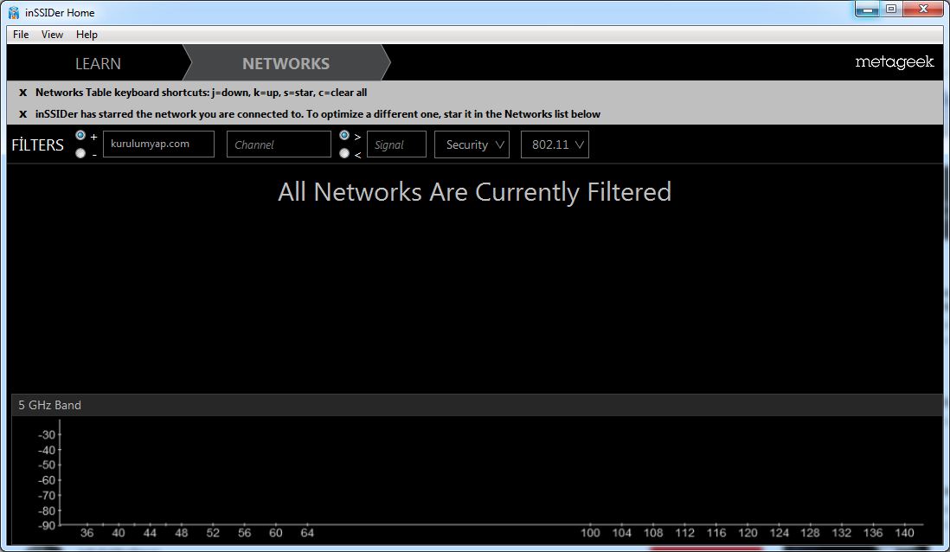Select the greater-than signal radio button
The height and width of the screenshot is (552, 950).
[344, 135]
